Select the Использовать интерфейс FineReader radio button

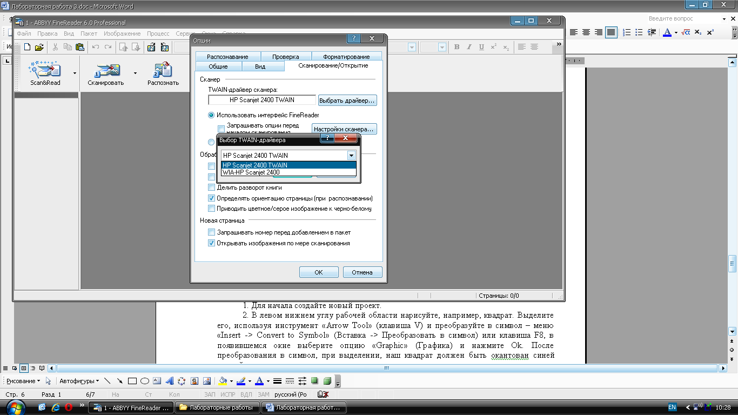[x=211, y=115]
